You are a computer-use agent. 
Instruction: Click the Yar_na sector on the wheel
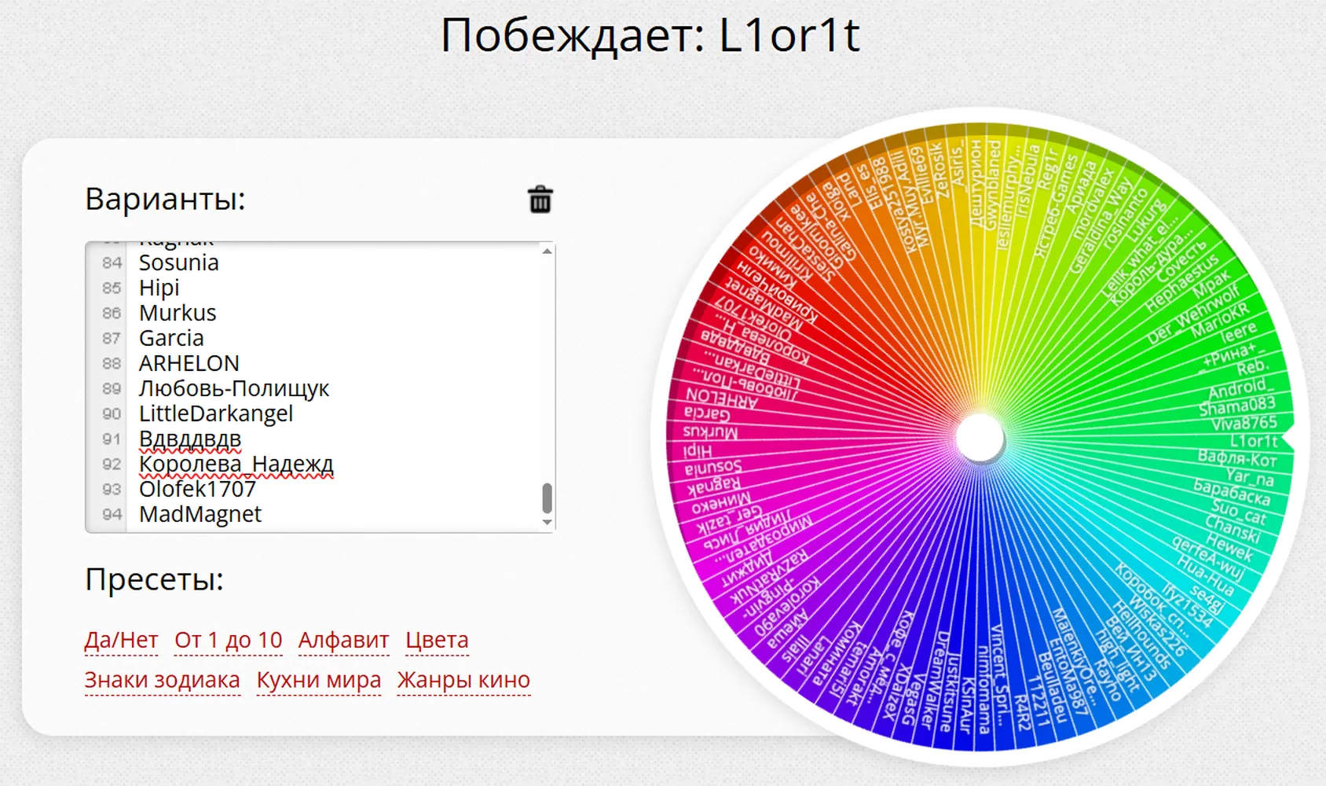(1249, 476)
